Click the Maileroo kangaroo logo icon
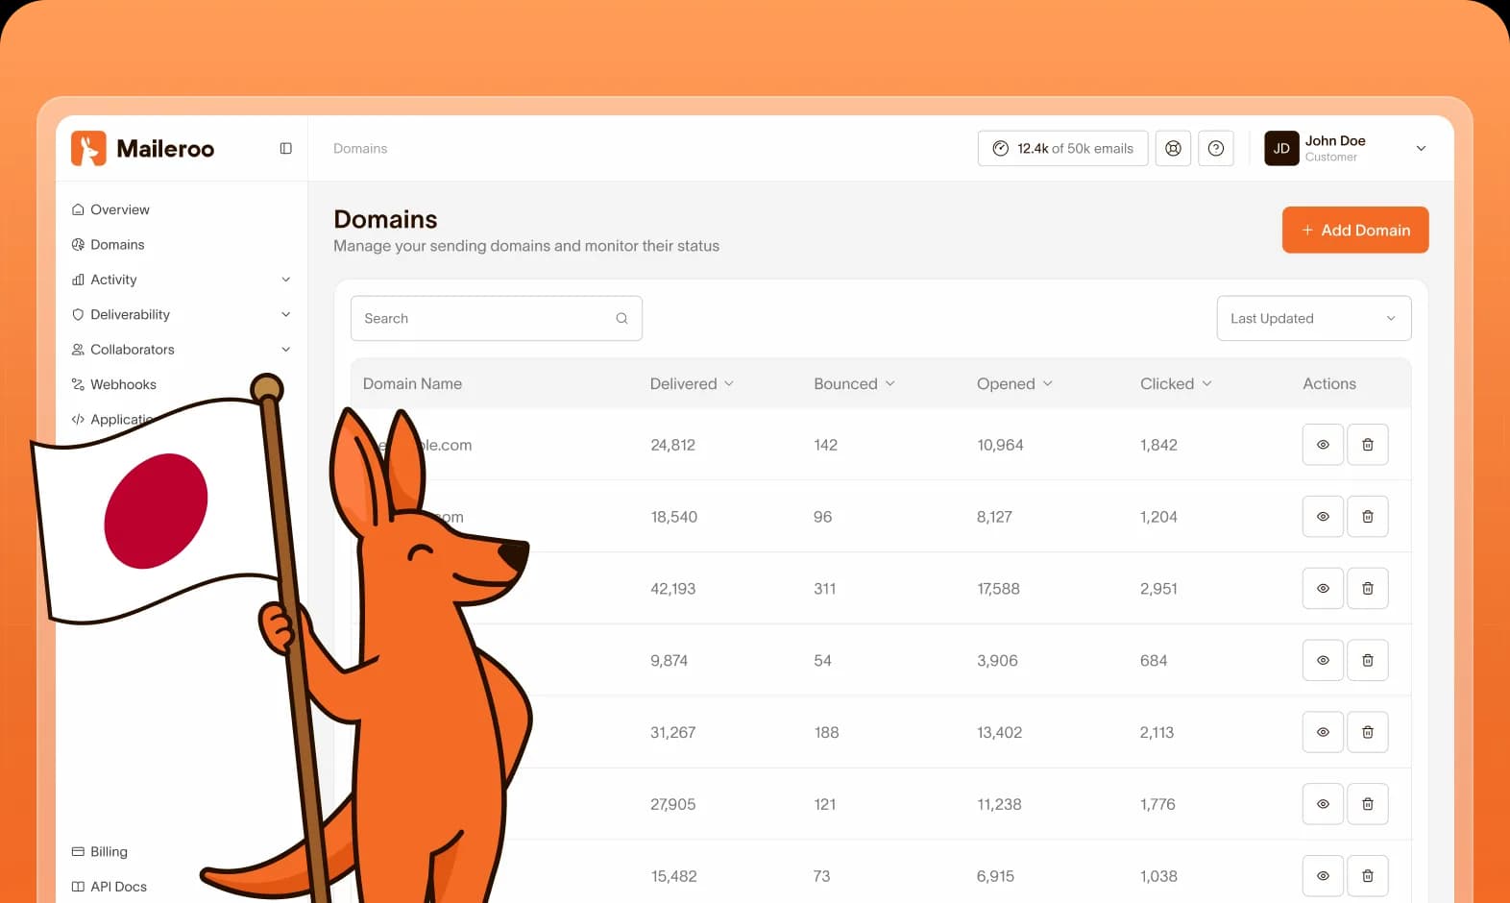The image size is (1510, 903). 88,149
